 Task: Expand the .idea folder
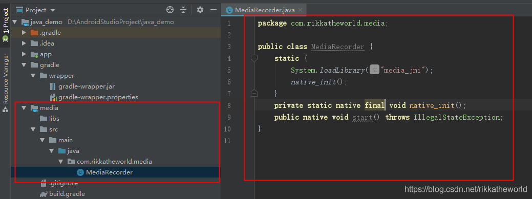(24, 43)
